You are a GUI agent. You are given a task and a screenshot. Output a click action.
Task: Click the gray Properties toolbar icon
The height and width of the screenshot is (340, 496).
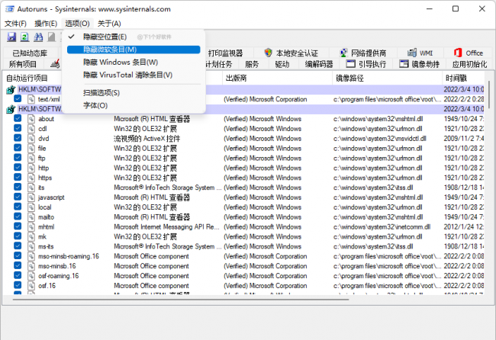point(51,37)
